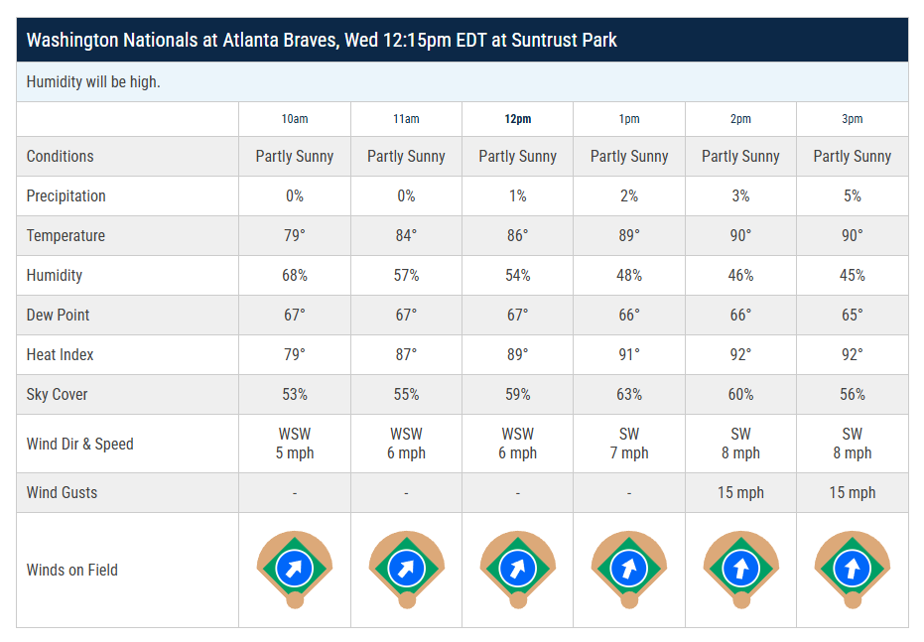Screen dimensions: 924x642
Task: Click the 3pm wind-on-field diamond icon
Action: pos(853,569)
